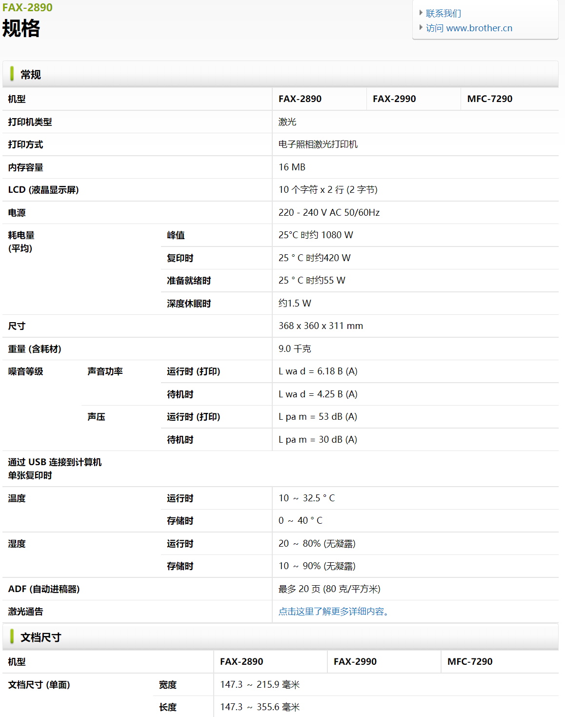The height and width of the screenshot is (717, 565).
Task: Open the 点击这里了解更多详细内容 link
Action: [334, 612]
